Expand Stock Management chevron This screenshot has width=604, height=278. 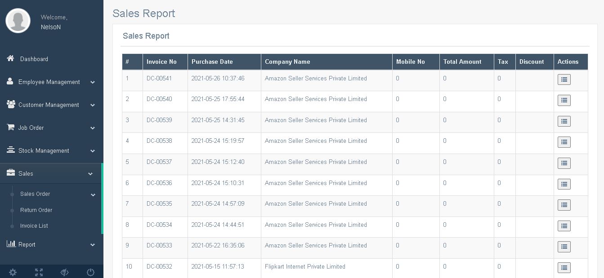point(92,151)
